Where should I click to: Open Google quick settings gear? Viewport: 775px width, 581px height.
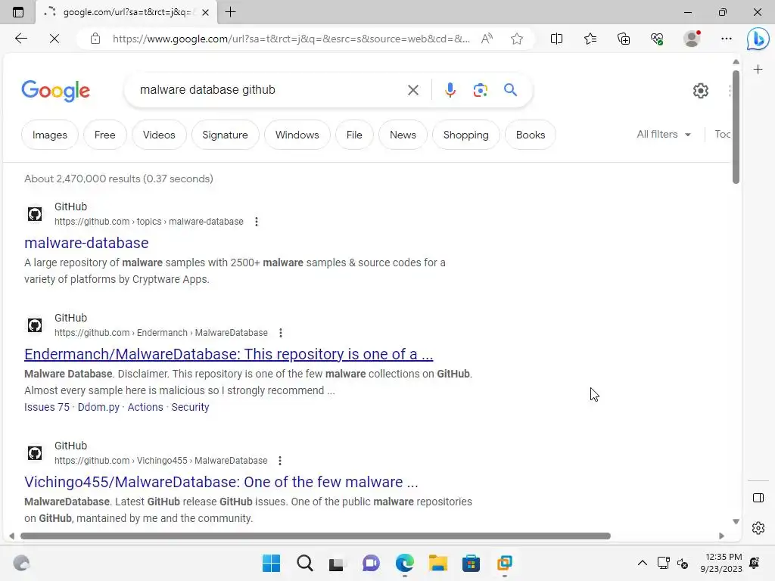click(x=700, y=91)
